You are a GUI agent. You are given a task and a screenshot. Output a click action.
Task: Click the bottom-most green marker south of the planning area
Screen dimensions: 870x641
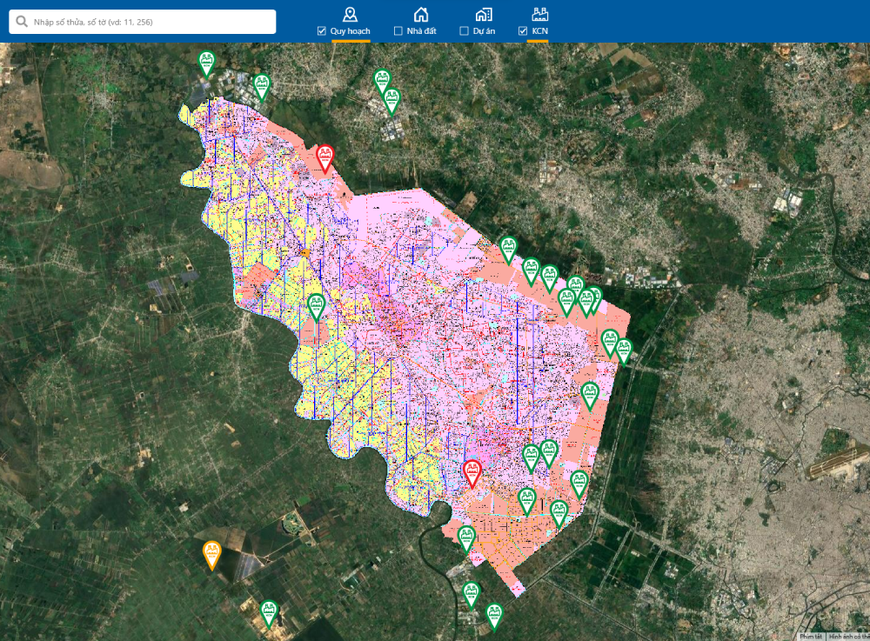coord(494,615)
